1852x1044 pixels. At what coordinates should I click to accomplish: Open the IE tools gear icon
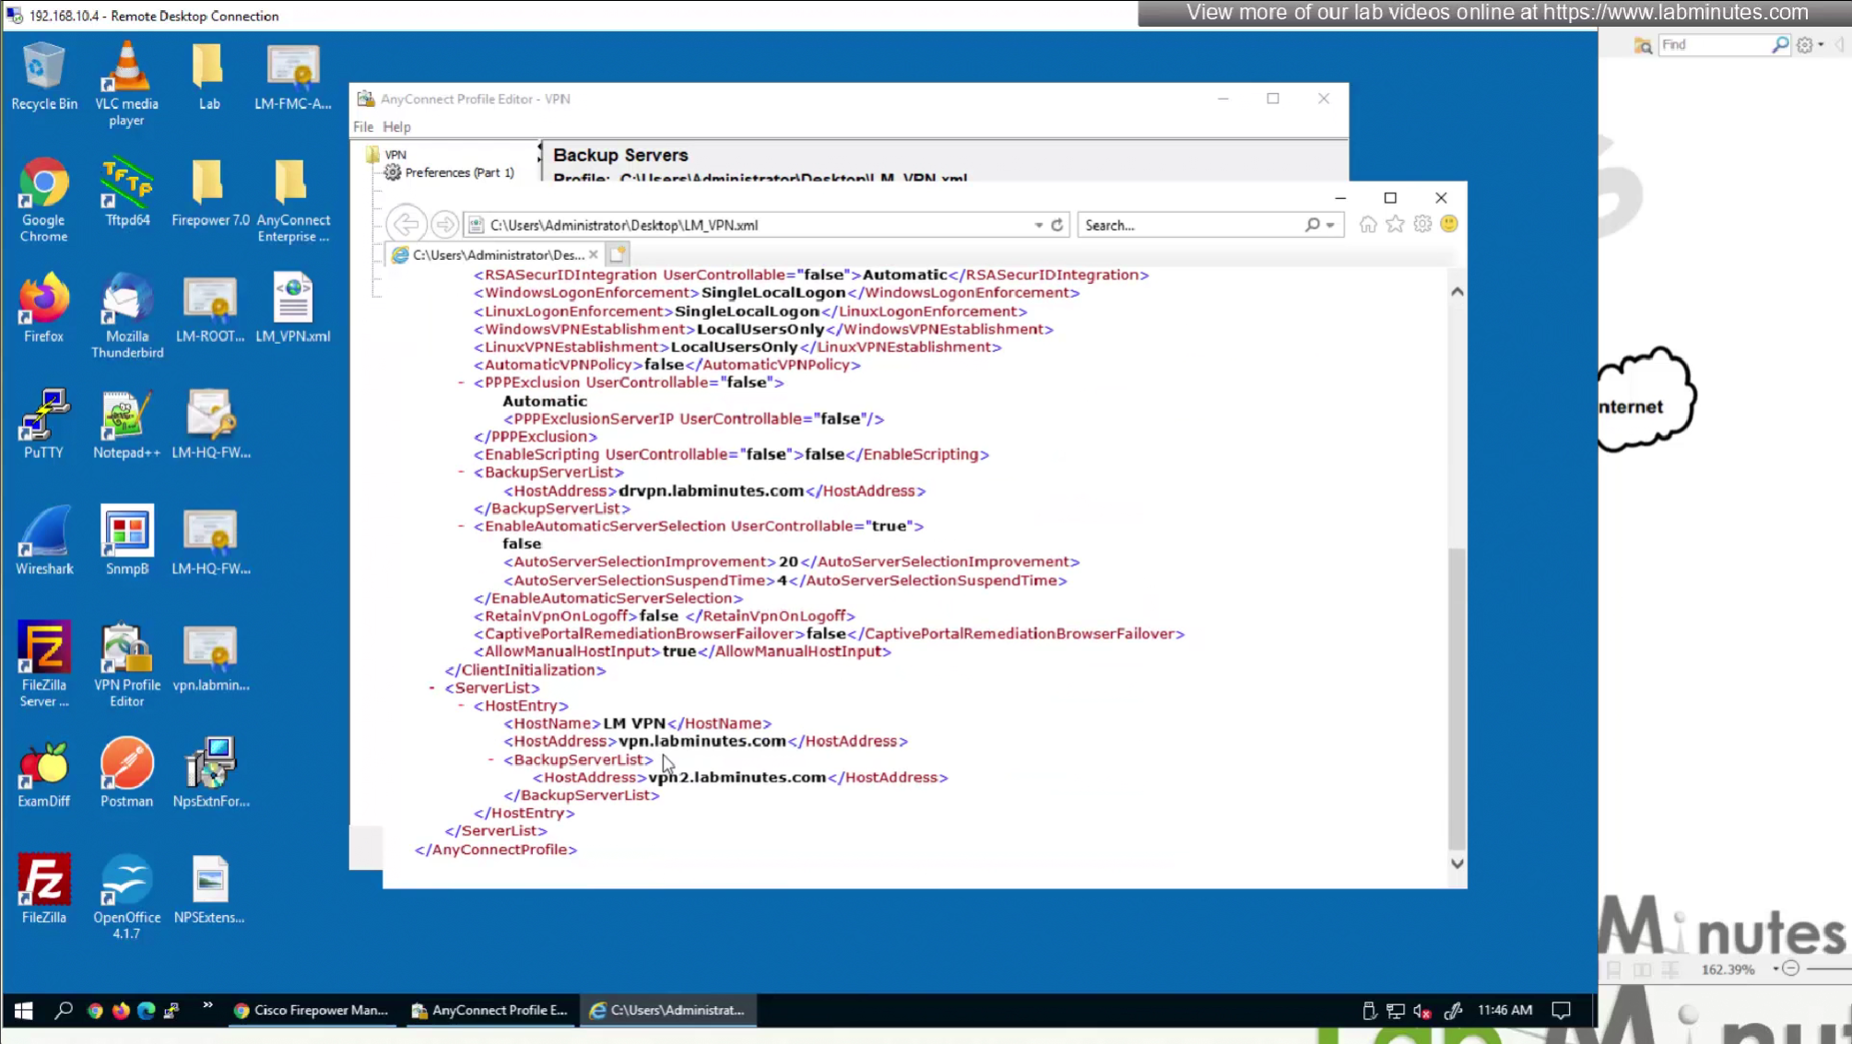pos(1422,224)
